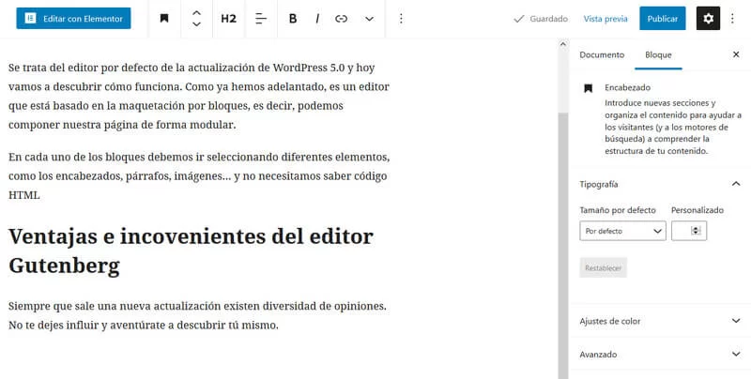The height and width of the screenshot is (379, 751).
Task: Click the Personalizado font size field
Action: 689,231
